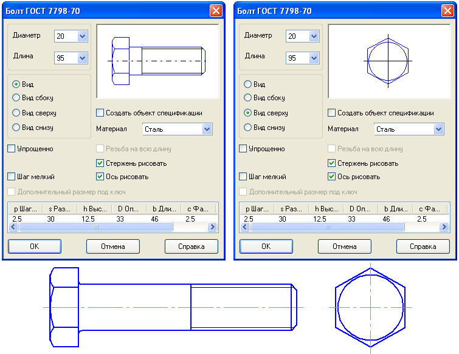Click "s Раз..." column header in left dialog

tap(60, 209)
